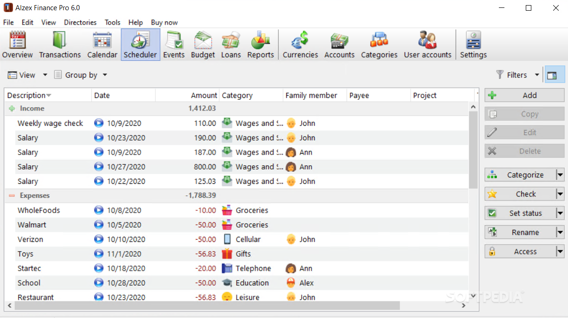Expand the Income group
Image resolution: width=568 pixels, height=318 pixels.
click(12, 108)
